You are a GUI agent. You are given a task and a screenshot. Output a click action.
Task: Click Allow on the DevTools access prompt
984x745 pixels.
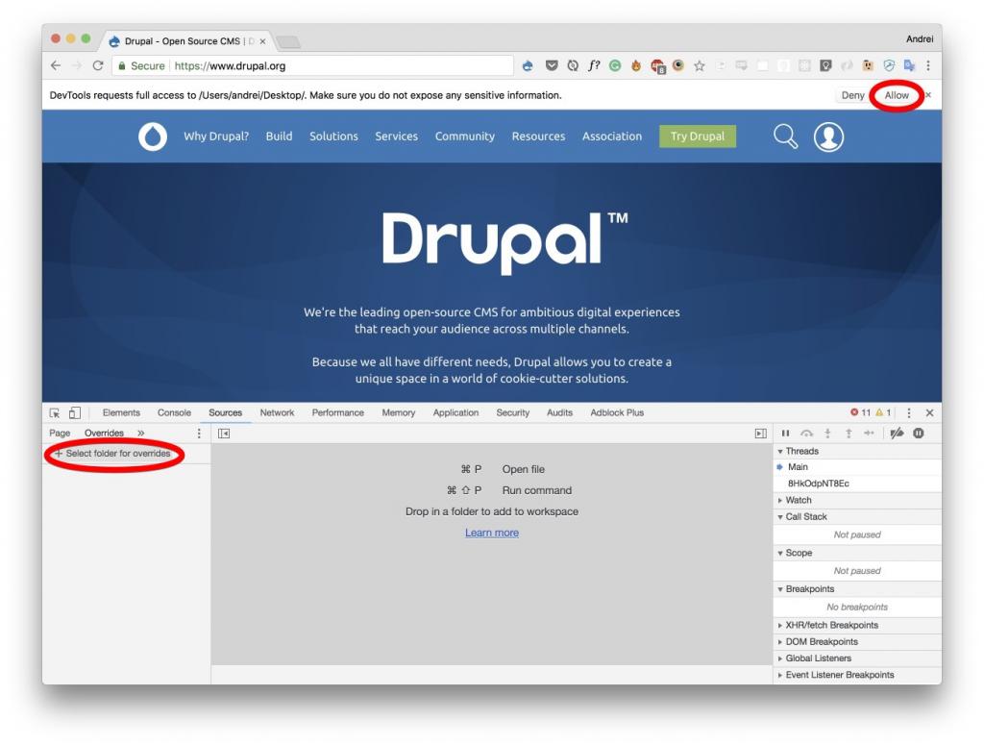[x=897, y=95]
